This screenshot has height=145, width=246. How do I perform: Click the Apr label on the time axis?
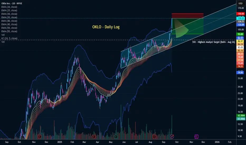pos(97,142)
